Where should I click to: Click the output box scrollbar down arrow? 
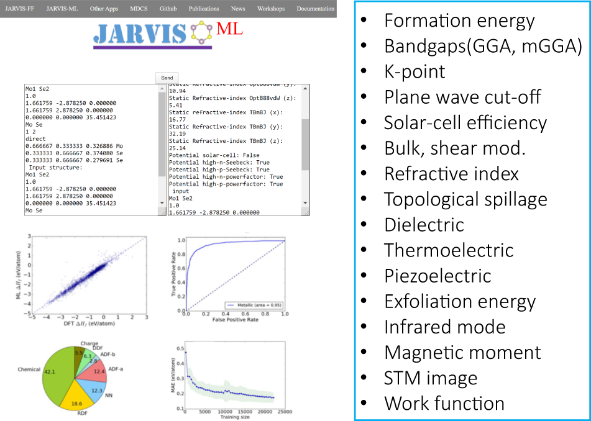point(305,203)
